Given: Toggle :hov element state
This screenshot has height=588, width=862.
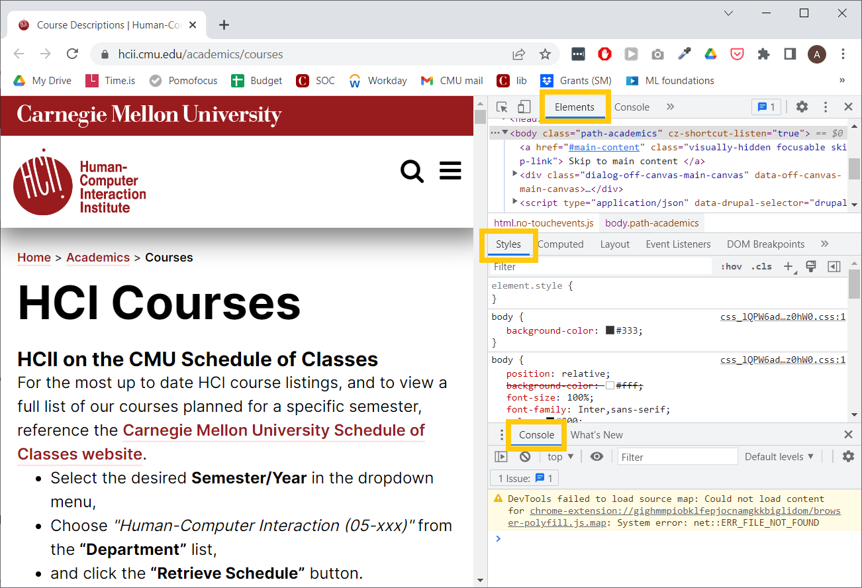Looking at the screenshot, I should pyautogui.click(x=732, y=267).
